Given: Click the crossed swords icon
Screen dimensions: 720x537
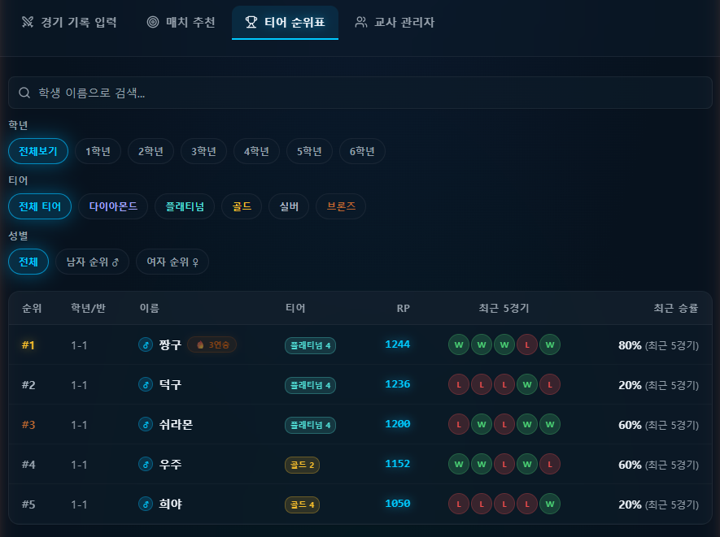Looking at the screenshot, I should [x=28, y=22].
